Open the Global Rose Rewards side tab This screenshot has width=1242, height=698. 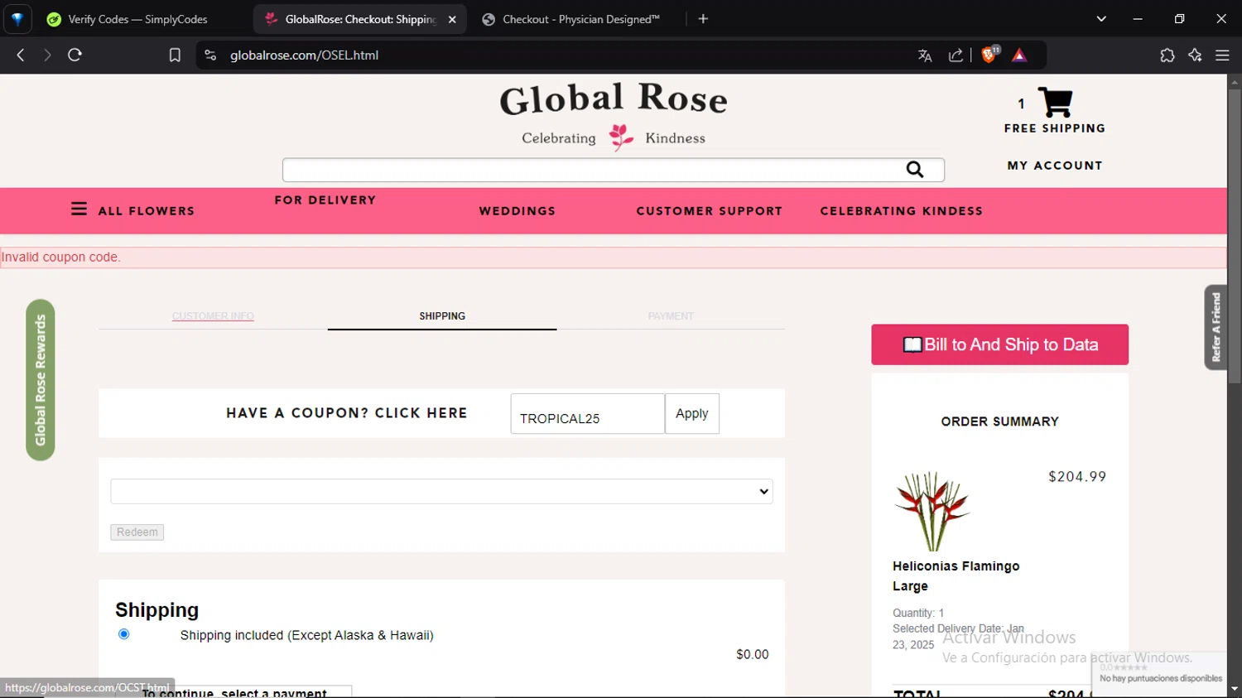40,380
